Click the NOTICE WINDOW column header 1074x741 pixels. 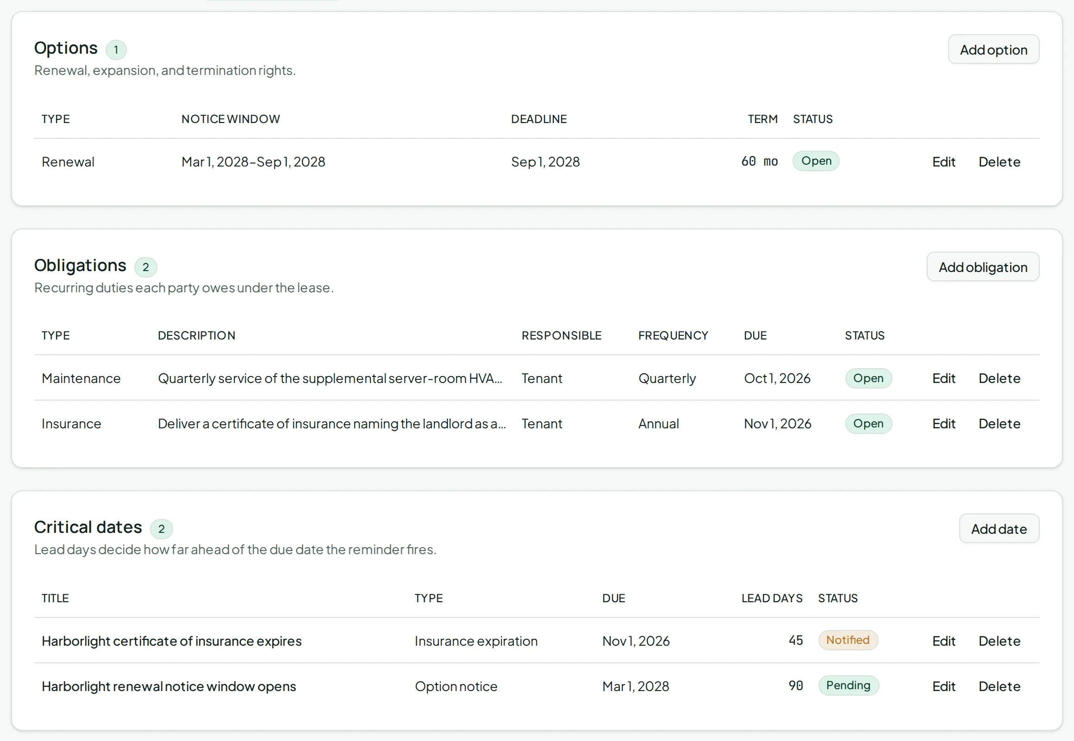231,119
